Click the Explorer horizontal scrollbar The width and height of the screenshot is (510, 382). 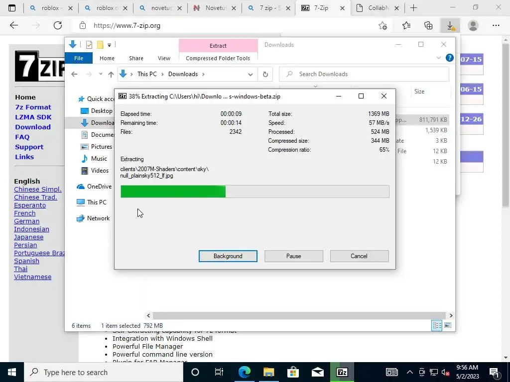pyautogui.click(x=299, y=315)
